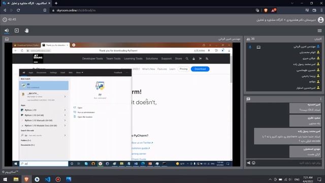The image size is (325, 183).
Task: Open File Explorer from the main taskbar
Action: tap(16, 179)
